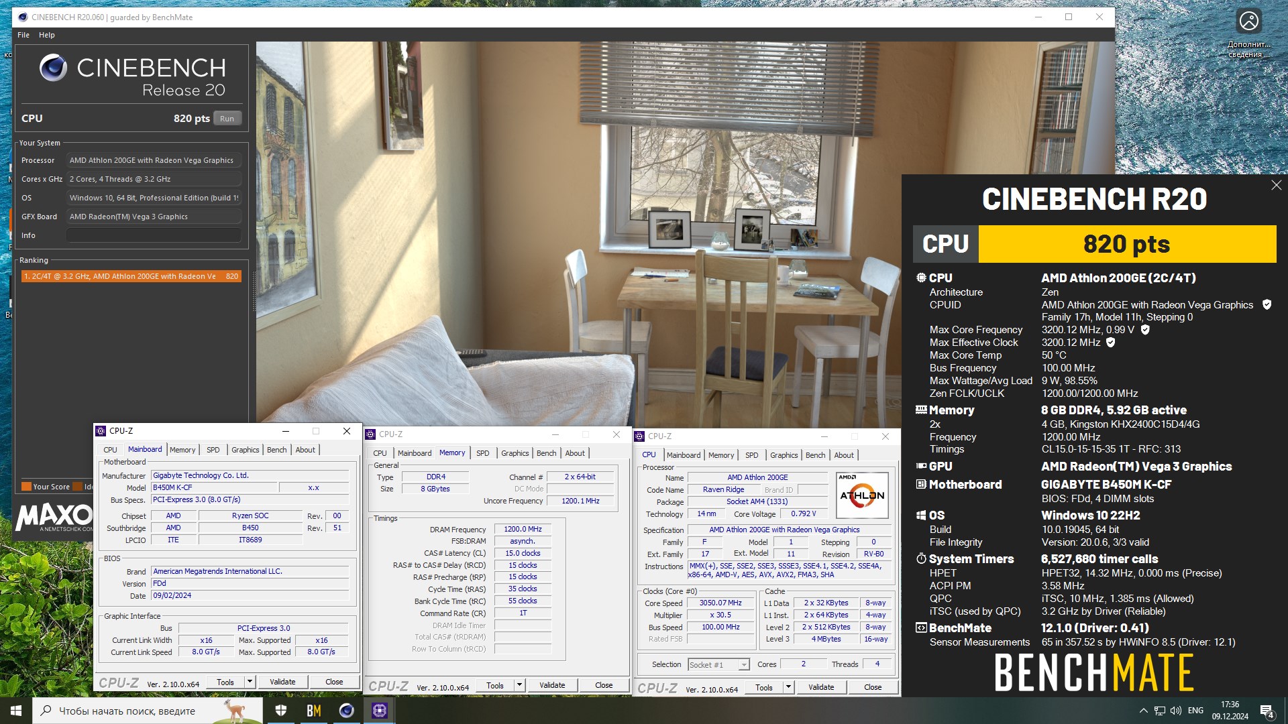Open About tab in Mainboard CPU-Z window
This screenshot has height=724, width=1288.
pyautogui.click(x=305, y=450)
